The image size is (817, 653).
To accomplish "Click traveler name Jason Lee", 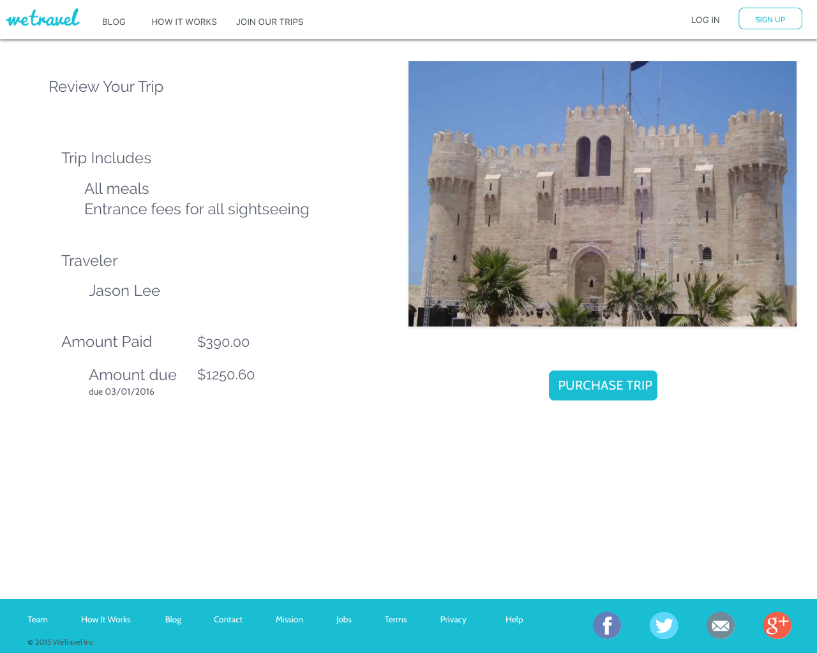I will [124, 291].
